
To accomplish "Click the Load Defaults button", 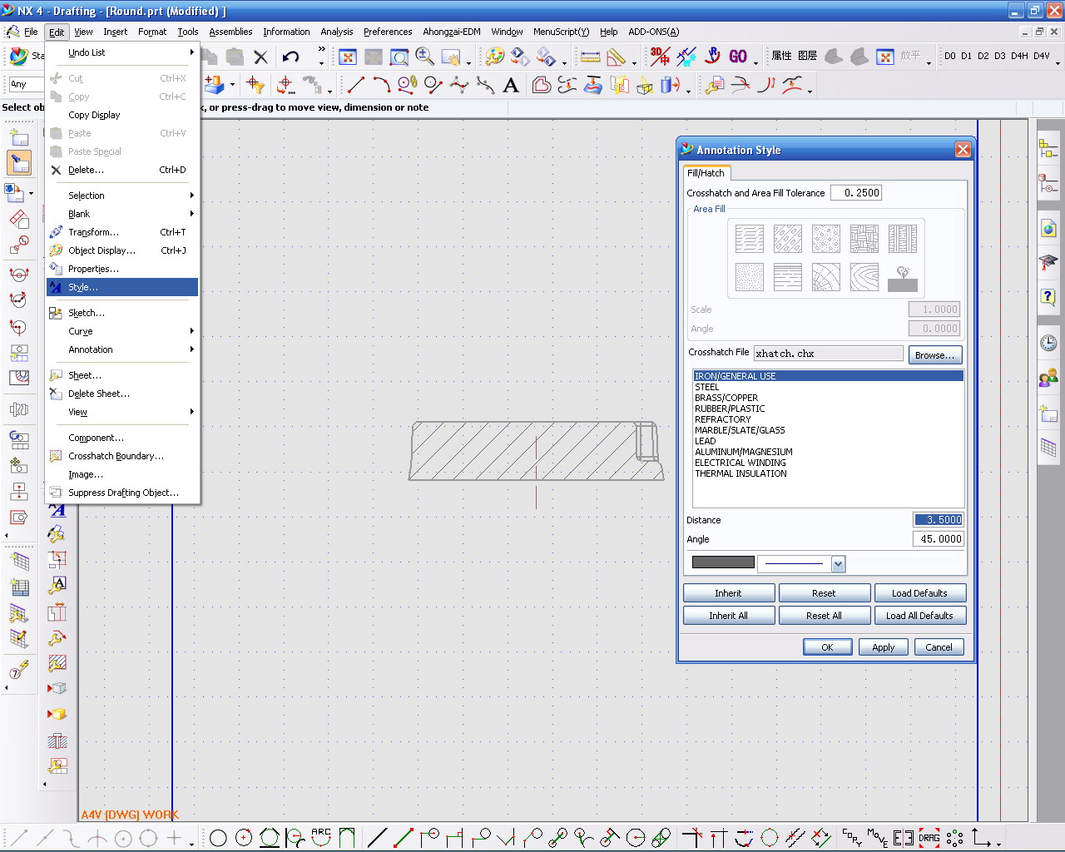I will [919, 593].
